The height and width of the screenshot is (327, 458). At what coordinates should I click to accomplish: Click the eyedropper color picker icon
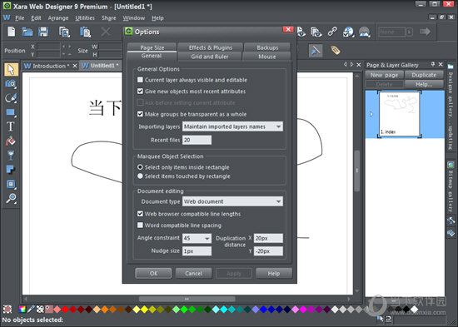click(x=31, y=309)
